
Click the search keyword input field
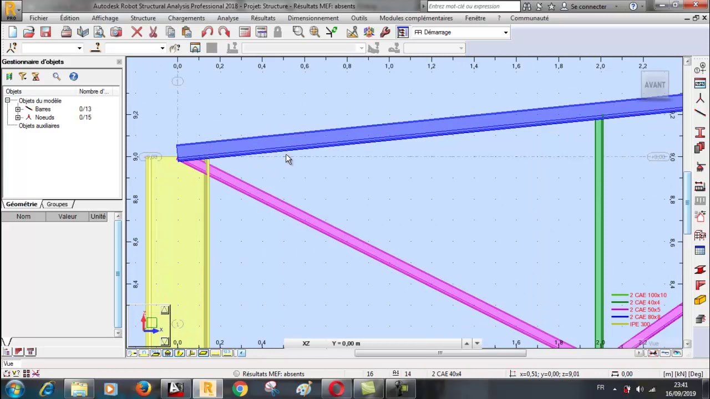pyautogui.click(x=473, y=6)
